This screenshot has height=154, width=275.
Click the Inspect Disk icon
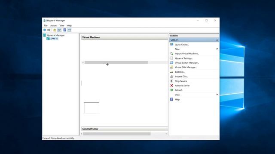click(x=172, y=76)
